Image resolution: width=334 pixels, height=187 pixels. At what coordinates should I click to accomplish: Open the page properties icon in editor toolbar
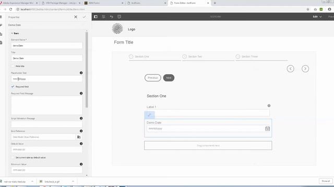pos(103,17)
